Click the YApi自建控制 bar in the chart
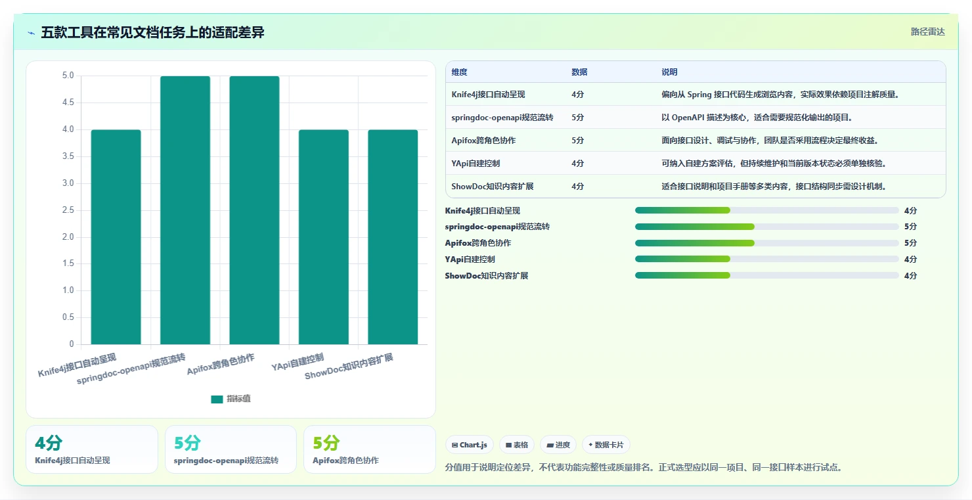The height and width of the screenshot is (500, 972). pyautogui.click(x=324, y=237)
